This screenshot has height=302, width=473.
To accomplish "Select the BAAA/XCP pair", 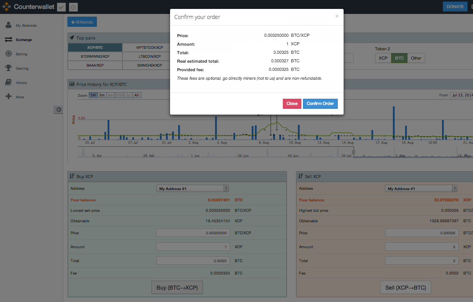I will (95, 65).
